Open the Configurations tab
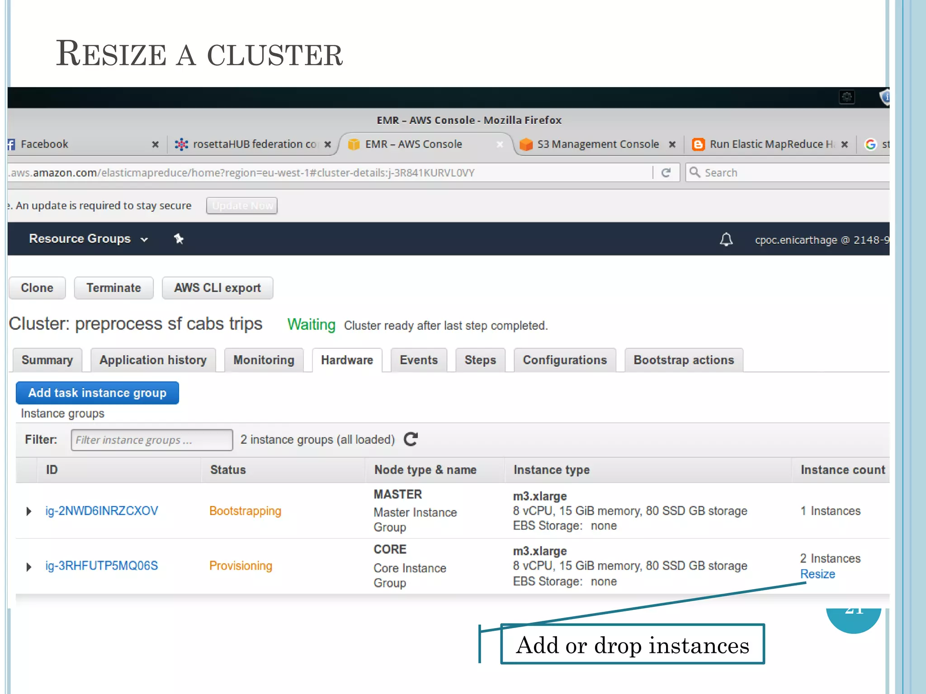The width and height of the screenshot is (926, 694). point(565,360)
